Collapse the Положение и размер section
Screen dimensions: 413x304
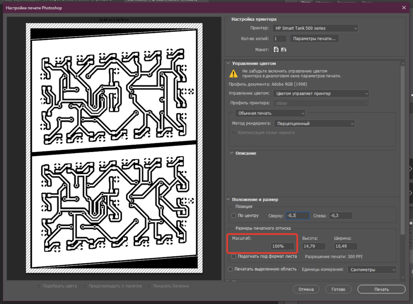[x=228, y=200]
